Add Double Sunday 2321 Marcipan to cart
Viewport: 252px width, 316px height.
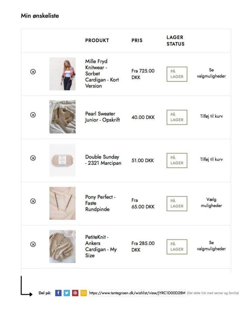coord(211,160)
